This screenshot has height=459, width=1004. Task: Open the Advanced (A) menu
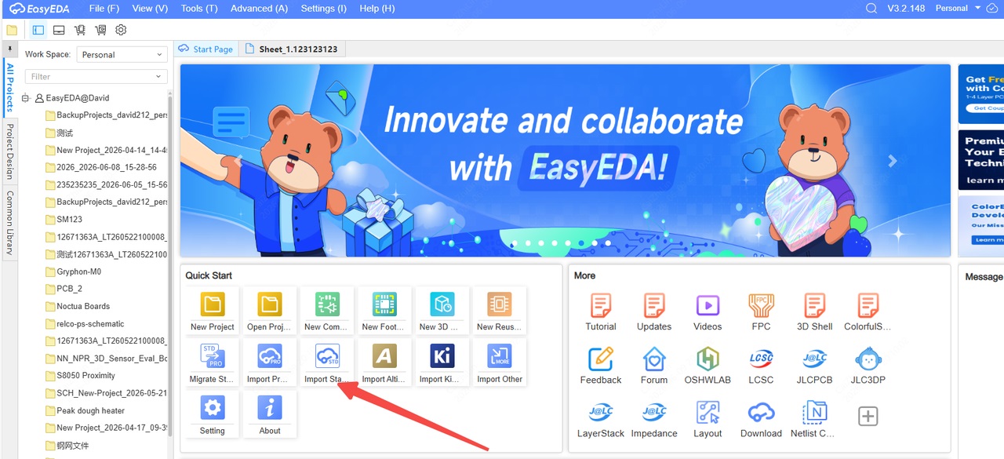pyautogui.click(x=259, y=9)
